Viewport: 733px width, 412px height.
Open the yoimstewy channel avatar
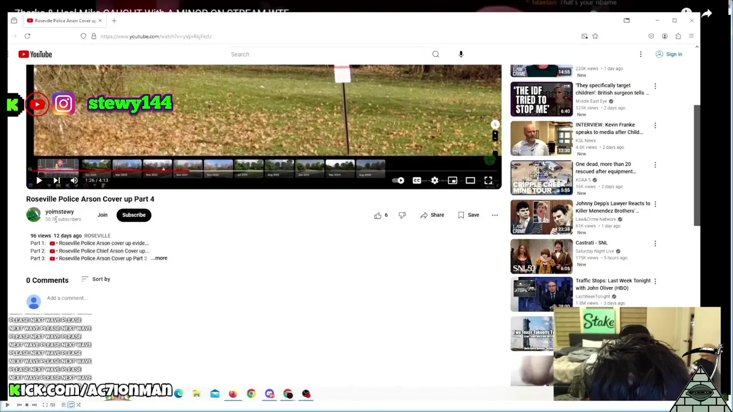click(x=33, y=215)
